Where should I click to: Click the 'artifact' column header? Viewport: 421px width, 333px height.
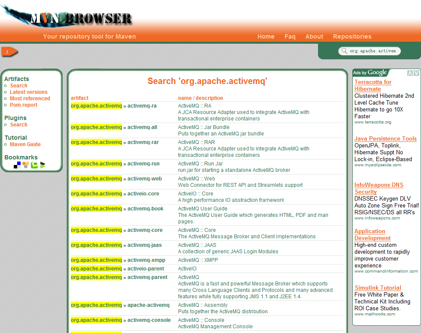(x=79, y=98)
